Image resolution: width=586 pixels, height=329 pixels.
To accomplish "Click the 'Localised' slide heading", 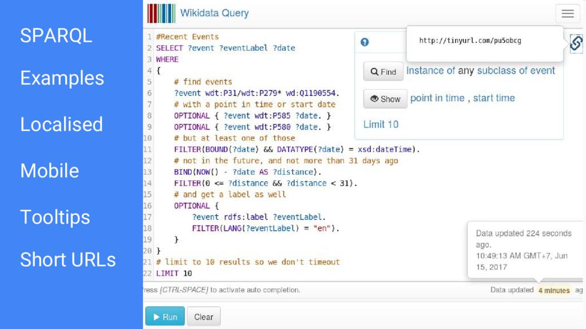I will click(61, 124).
